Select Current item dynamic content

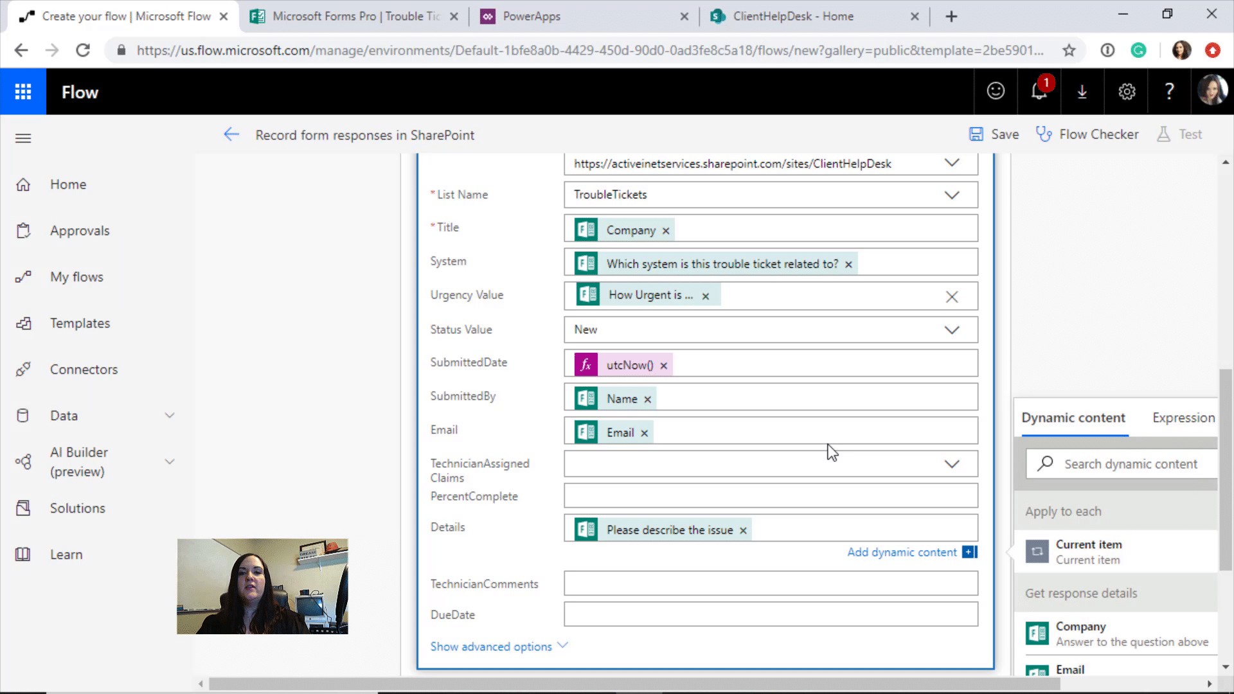click(x=1116, y=551)
